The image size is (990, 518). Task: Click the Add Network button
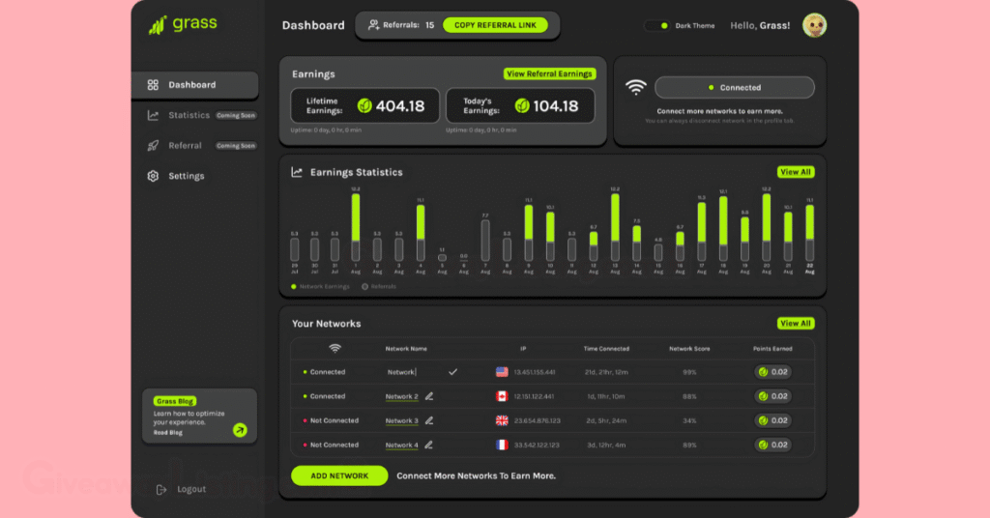pos(339,475)
